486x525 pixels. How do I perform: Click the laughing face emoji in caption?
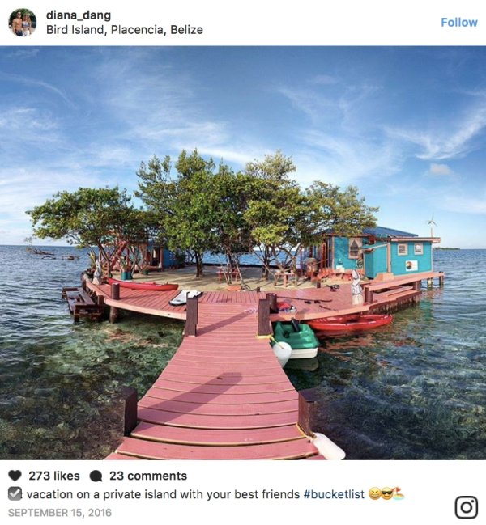pyautogui.click(x=374, y=494)
